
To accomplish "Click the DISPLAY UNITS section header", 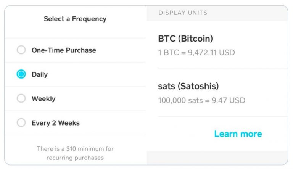I will 183,13.
